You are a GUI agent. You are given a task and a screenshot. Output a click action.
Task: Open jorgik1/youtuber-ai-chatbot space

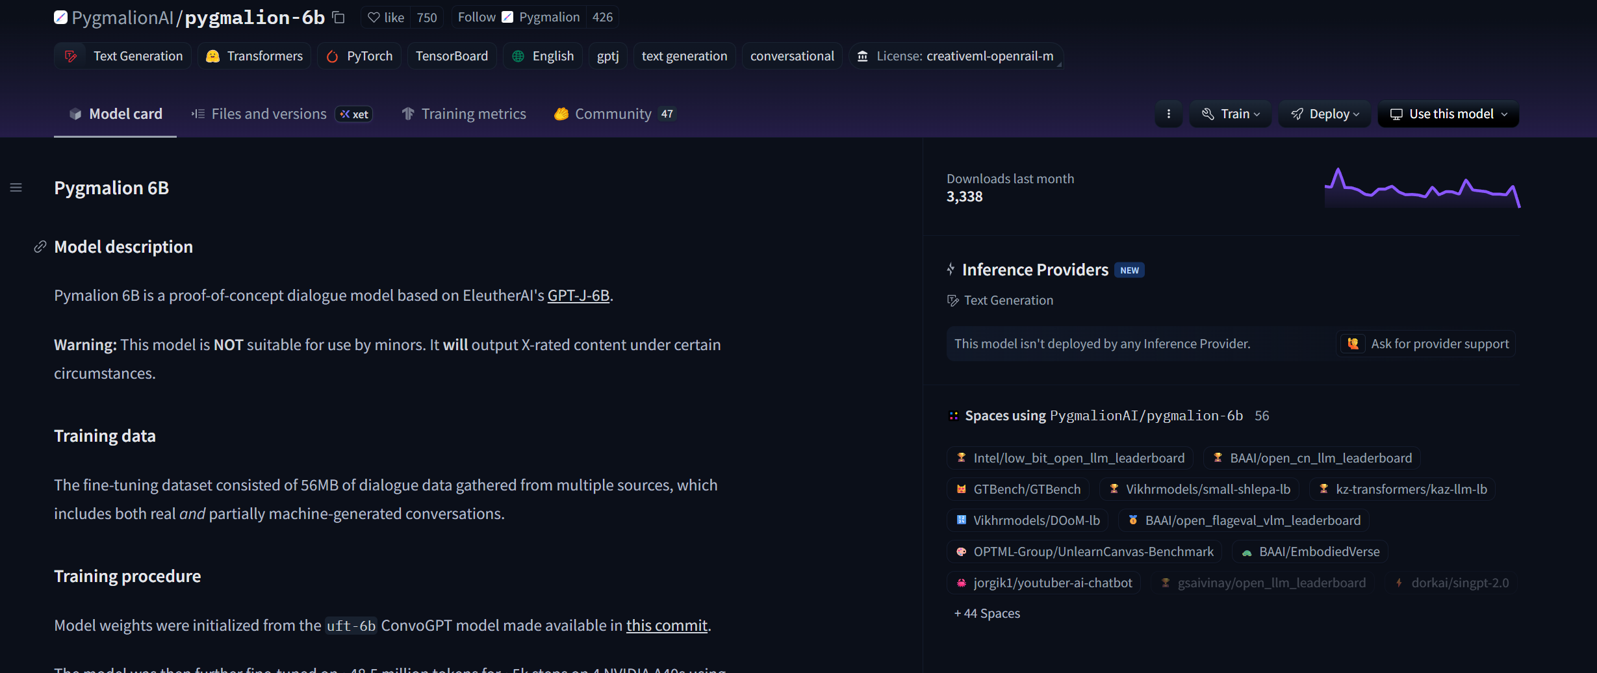pos(1044,583)
